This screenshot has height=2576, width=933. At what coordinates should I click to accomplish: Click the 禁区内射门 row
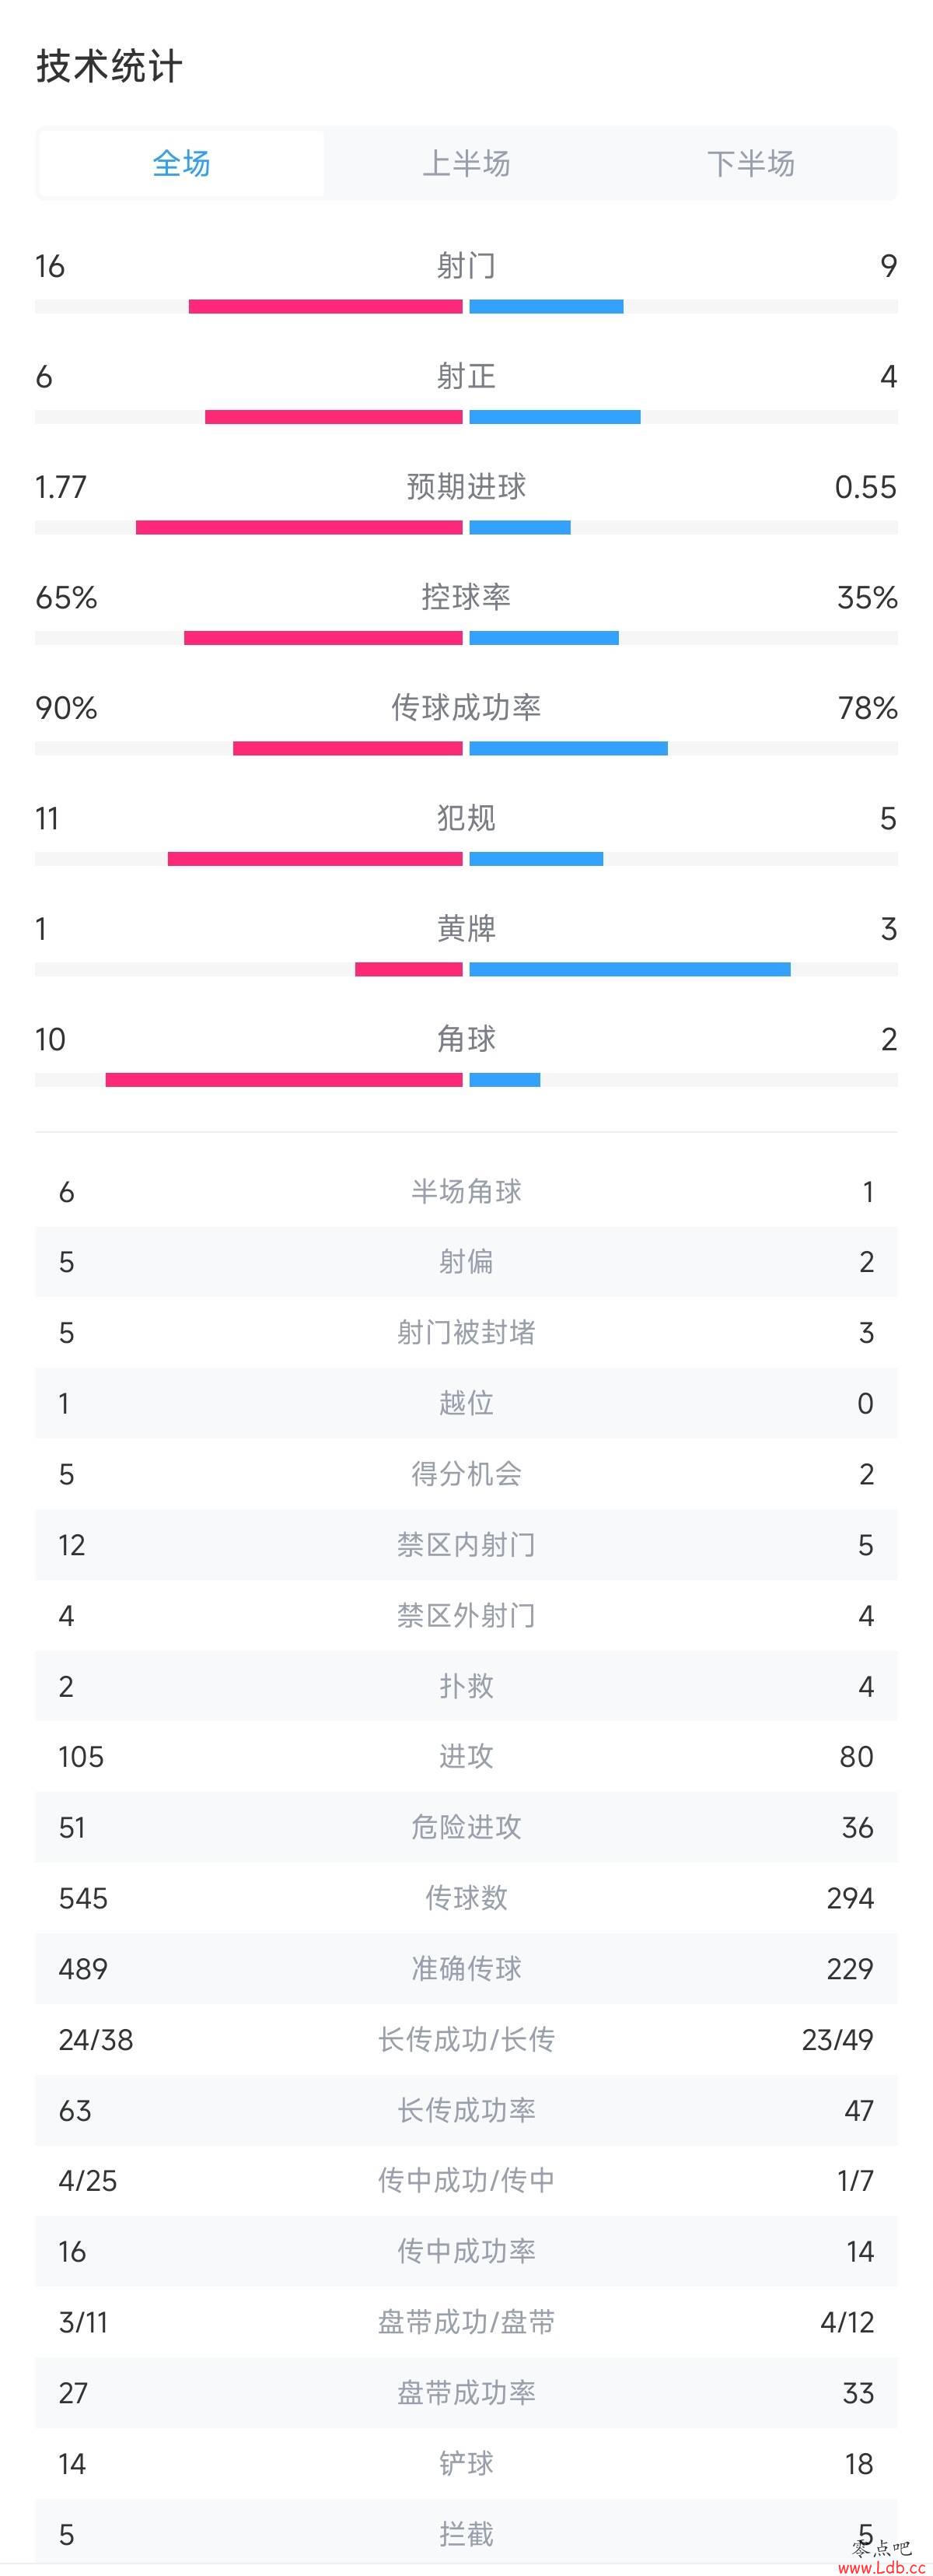[x=466, y=1546]
